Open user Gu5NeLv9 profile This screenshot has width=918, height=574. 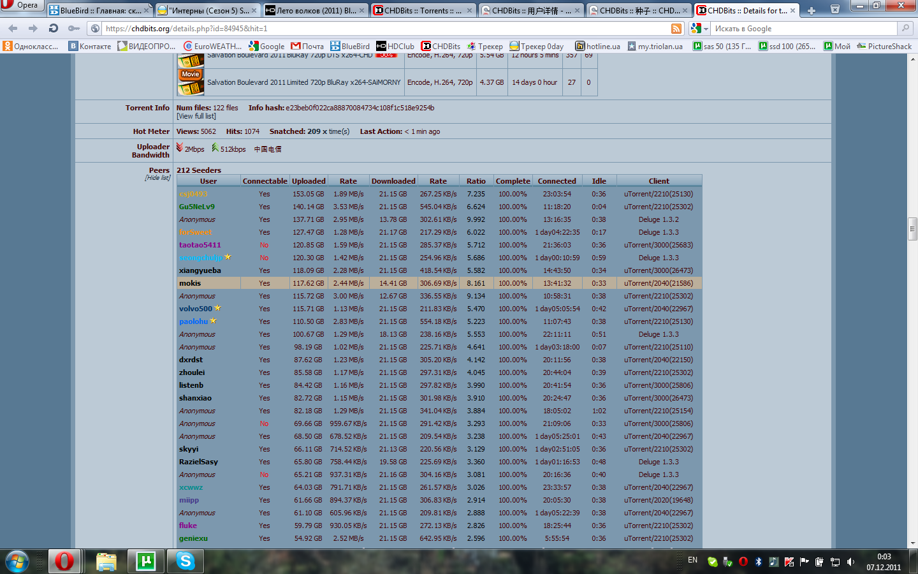197,207
